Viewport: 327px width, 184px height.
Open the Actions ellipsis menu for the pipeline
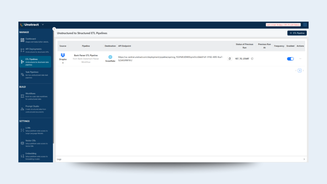click(300, 59)
